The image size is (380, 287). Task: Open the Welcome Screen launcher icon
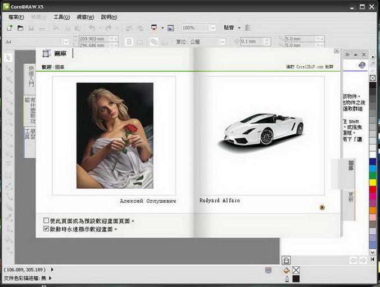(171, 28)
